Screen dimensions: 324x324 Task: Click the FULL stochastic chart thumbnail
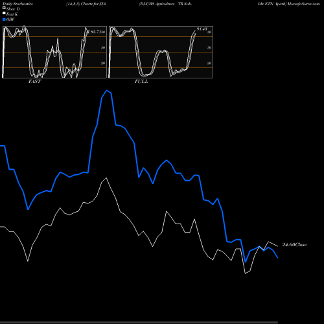(161, 52)
